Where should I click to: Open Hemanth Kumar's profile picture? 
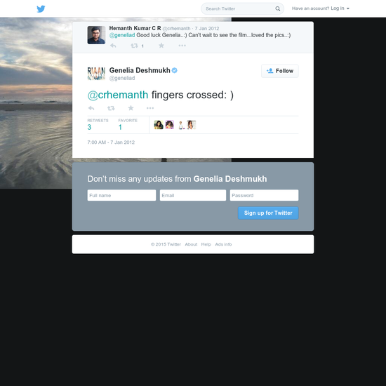(x=97, y=35)
